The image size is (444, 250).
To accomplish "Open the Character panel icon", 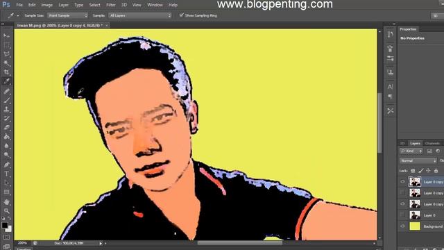I will [390, 87].
